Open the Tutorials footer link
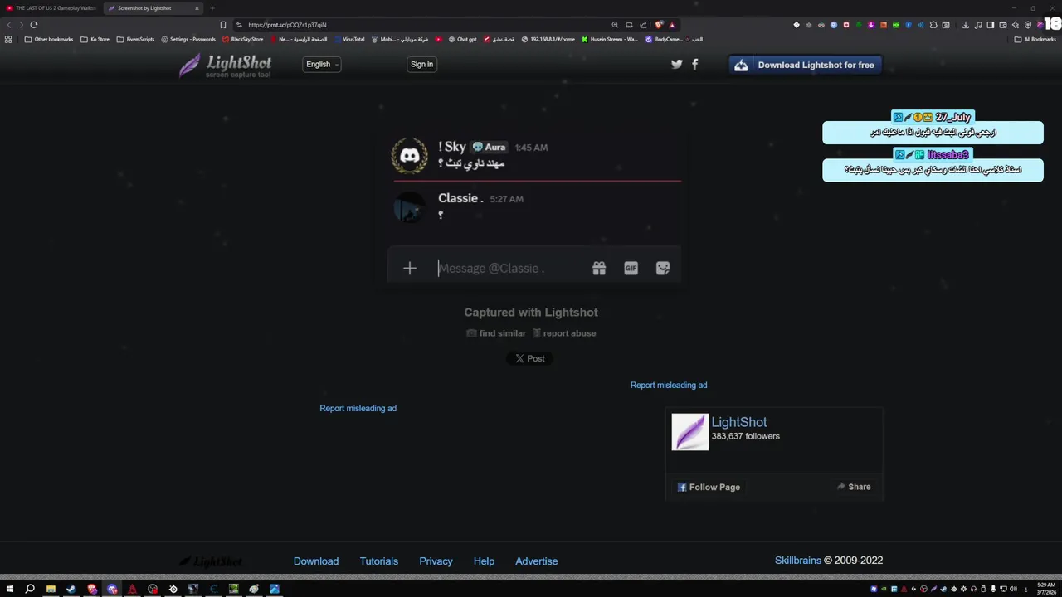1062x597 pixels. [x=379, y=561]
